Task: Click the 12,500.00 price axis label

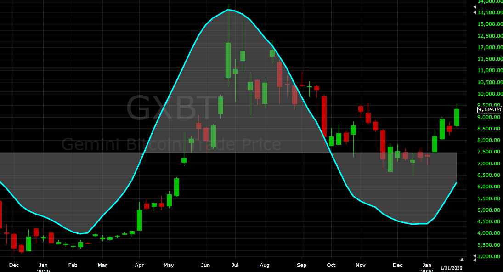Action: click(490, 36)
